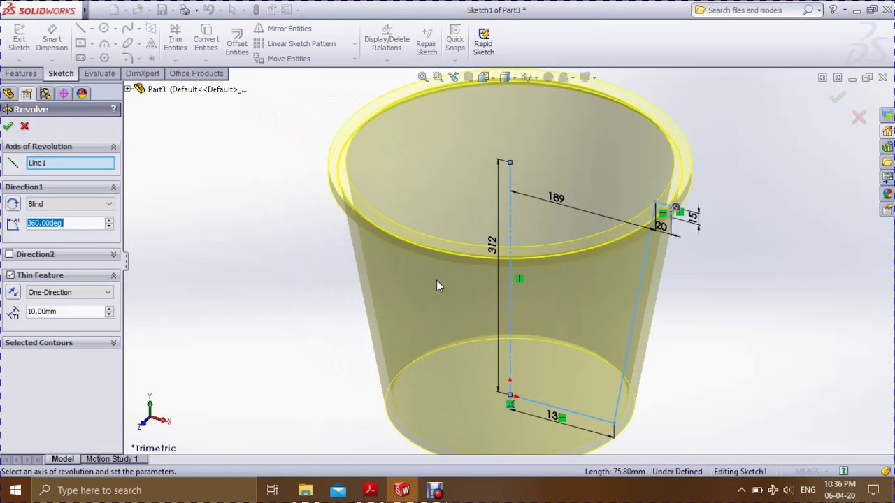
Task: Switch to the Evaluate tab
Action: coord(99,73)
